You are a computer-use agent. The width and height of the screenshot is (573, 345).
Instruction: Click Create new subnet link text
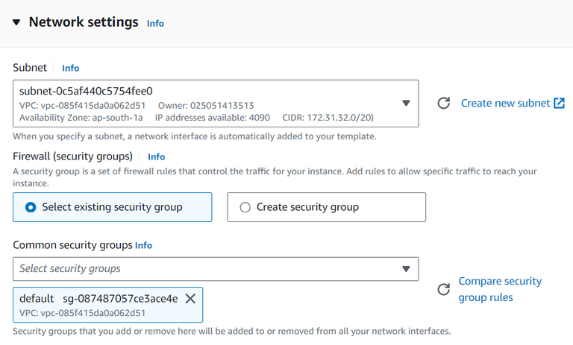(x=505, y=103)
